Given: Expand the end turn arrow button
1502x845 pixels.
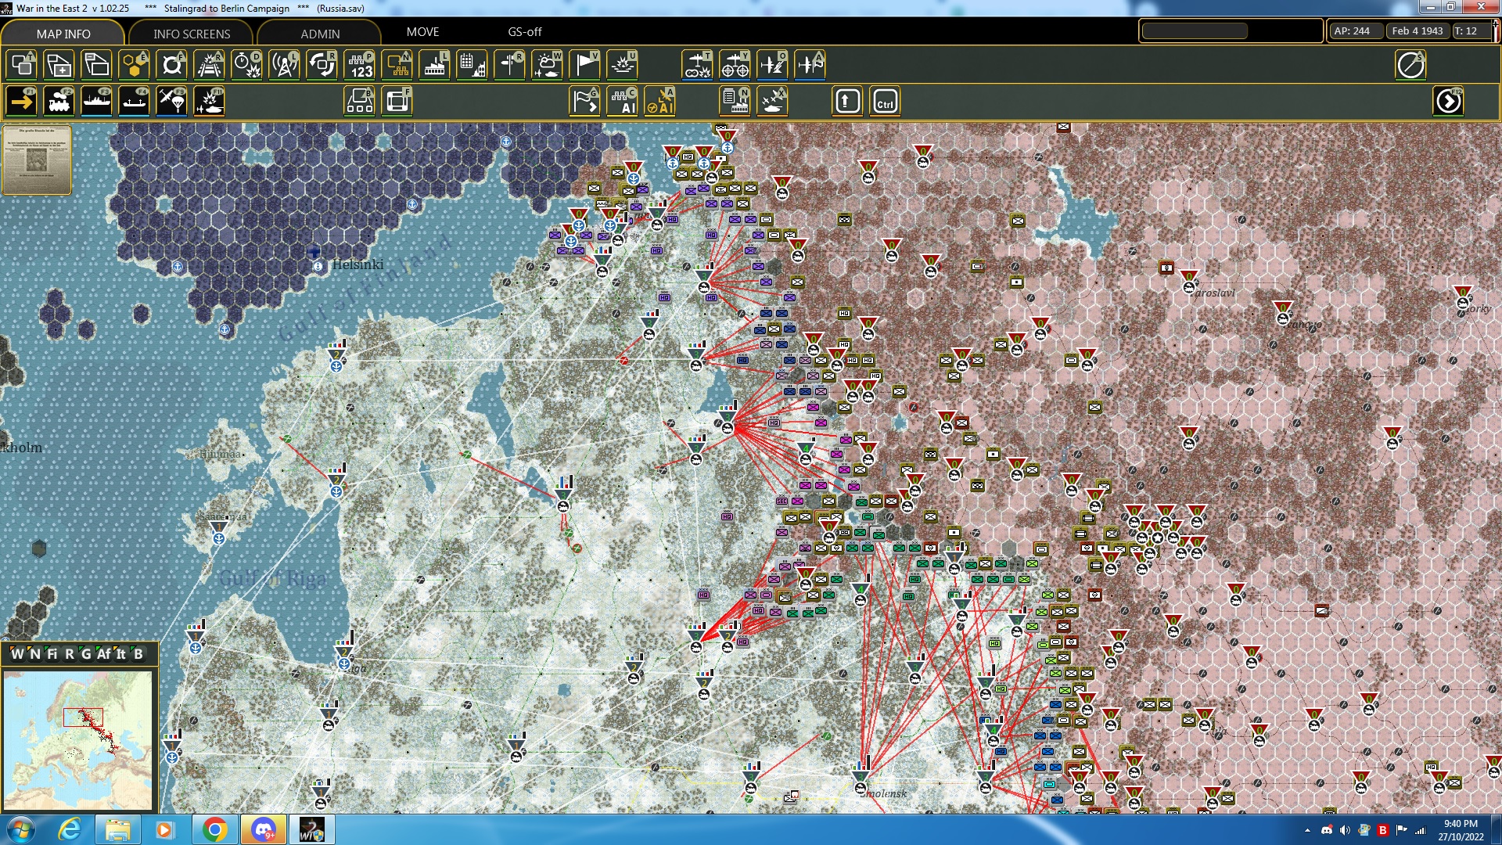Looking at the screenshot, I should tap(1448, 102).
